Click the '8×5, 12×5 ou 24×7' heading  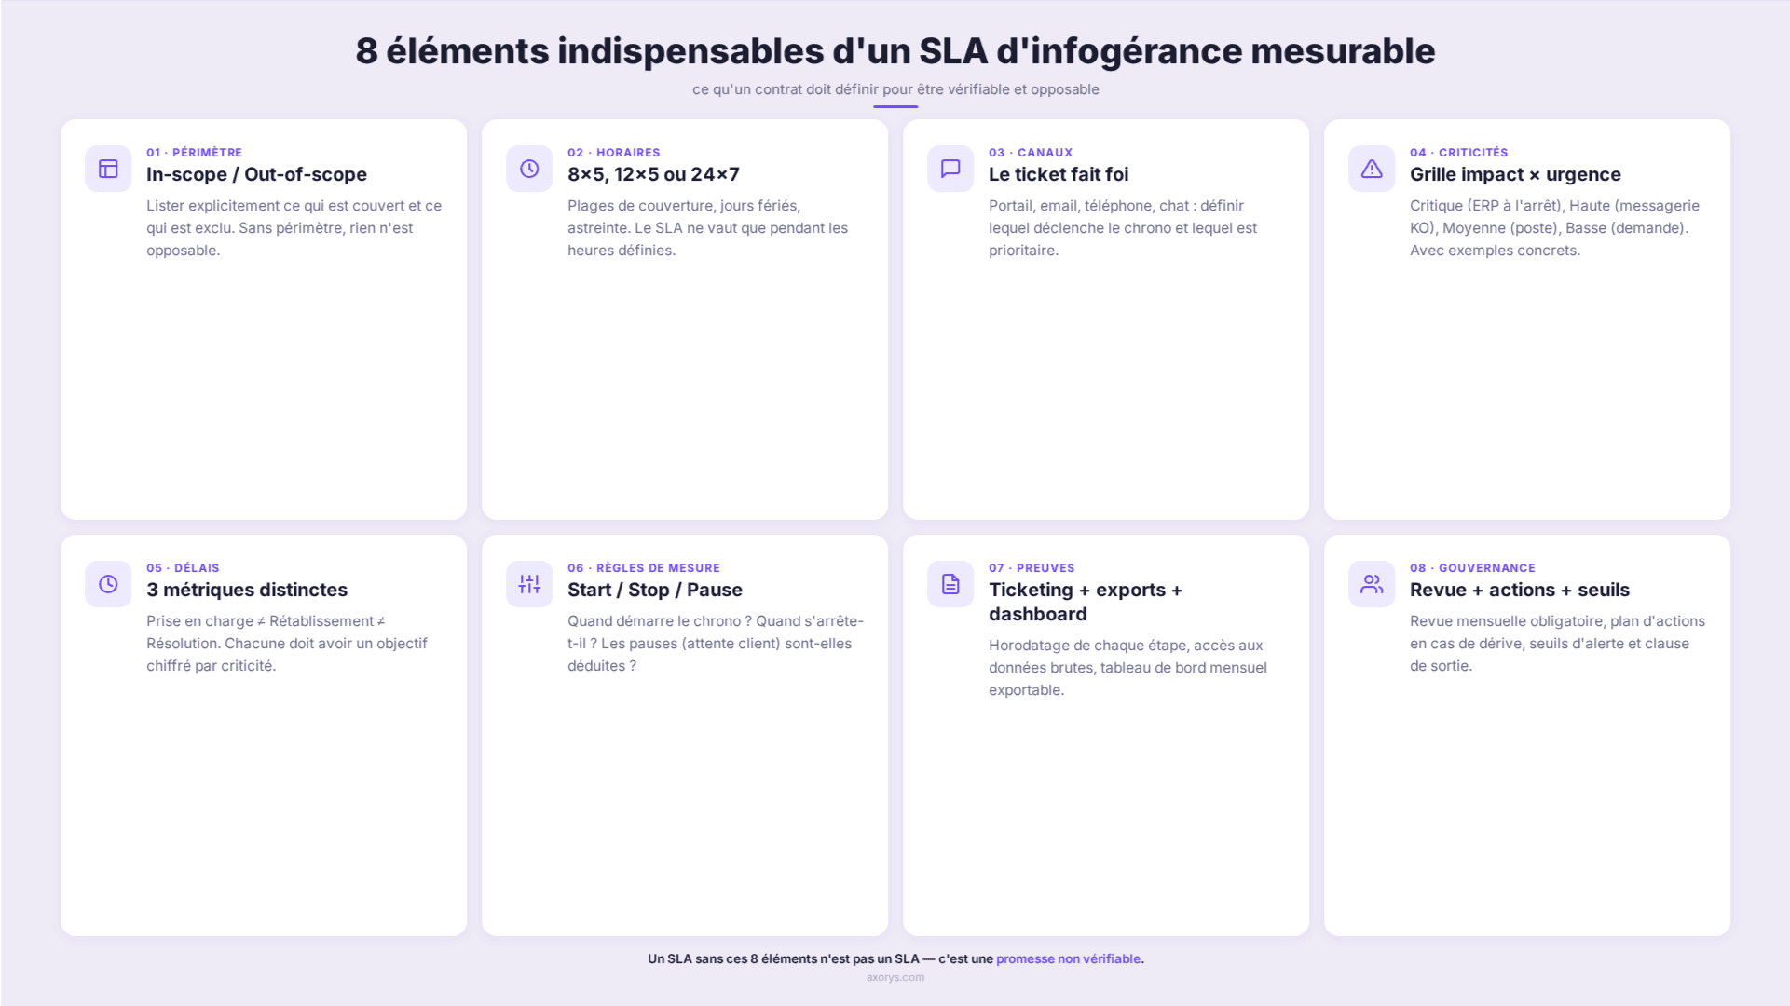653,174
